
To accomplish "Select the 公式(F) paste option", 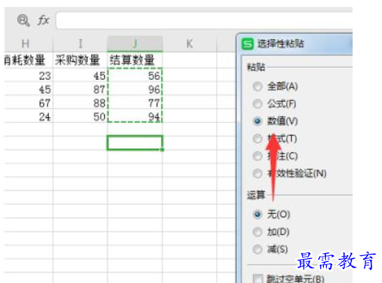I will (x=274, y=104).
